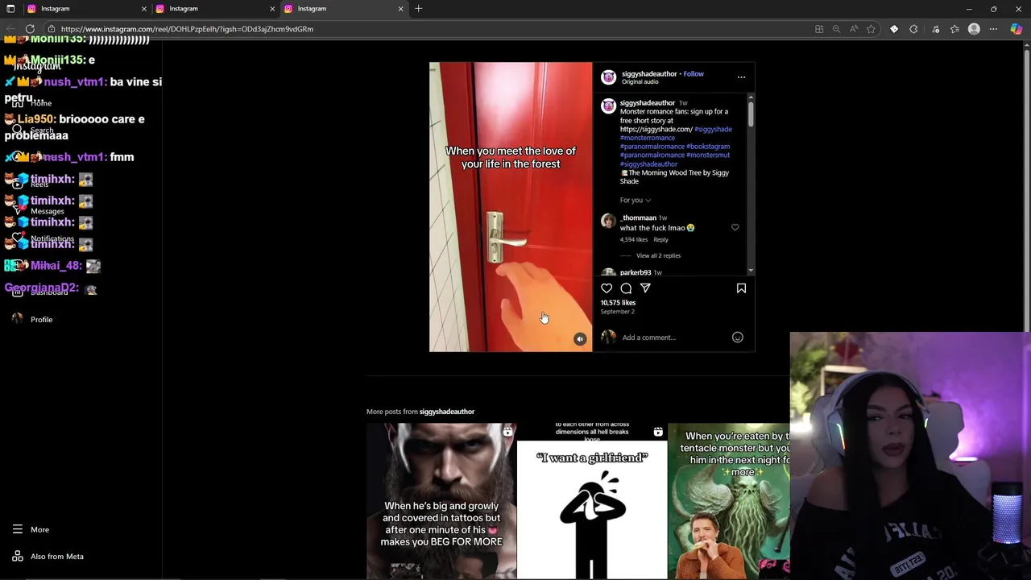1031x580 pixels.
Task: Close the third Instagram tab
Action: coord(400,9)
